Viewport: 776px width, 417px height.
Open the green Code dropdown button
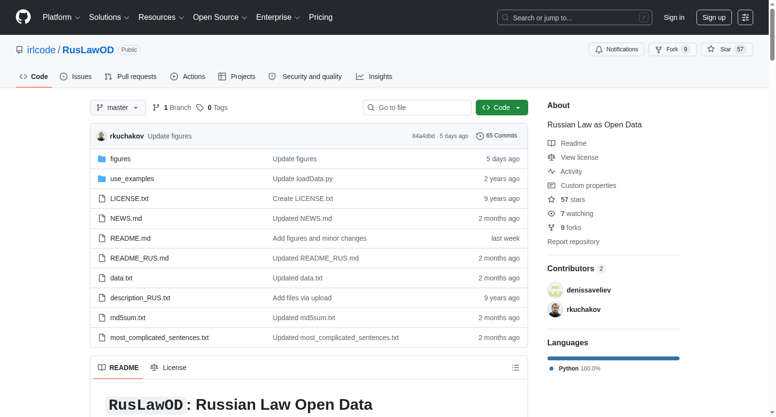point(502,108)
